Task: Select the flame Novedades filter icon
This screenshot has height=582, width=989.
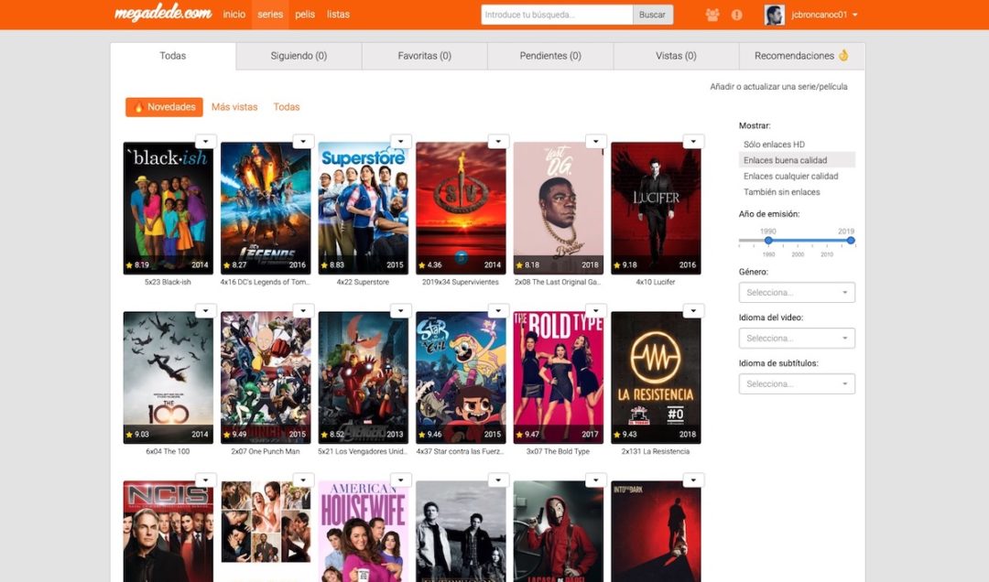Action: click(138, 106)
